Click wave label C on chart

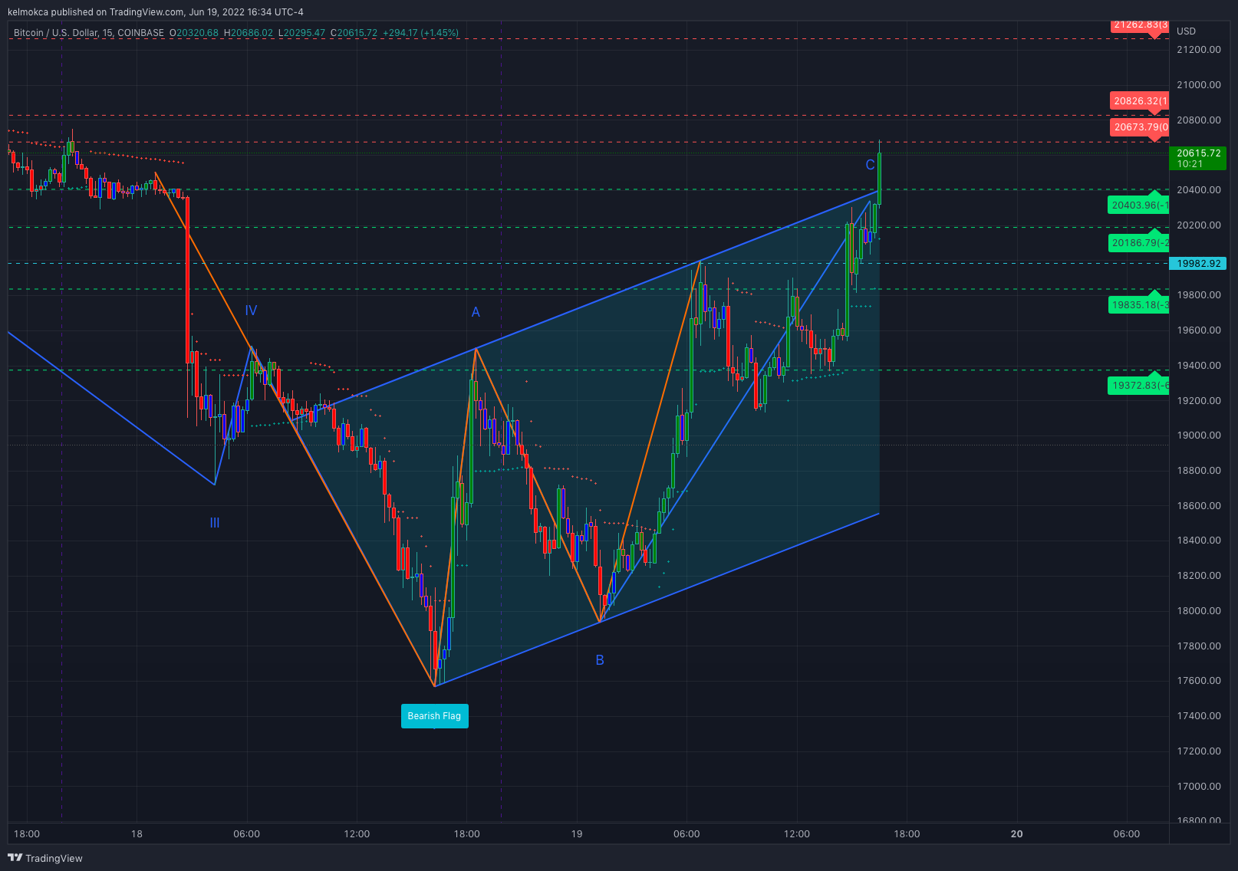pos(870,165)
